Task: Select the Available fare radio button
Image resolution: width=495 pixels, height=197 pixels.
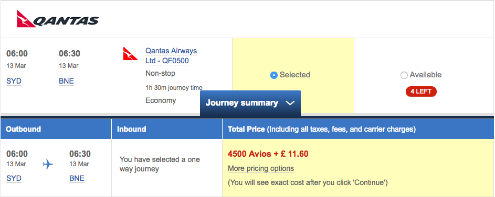Action: click(404, 75)
